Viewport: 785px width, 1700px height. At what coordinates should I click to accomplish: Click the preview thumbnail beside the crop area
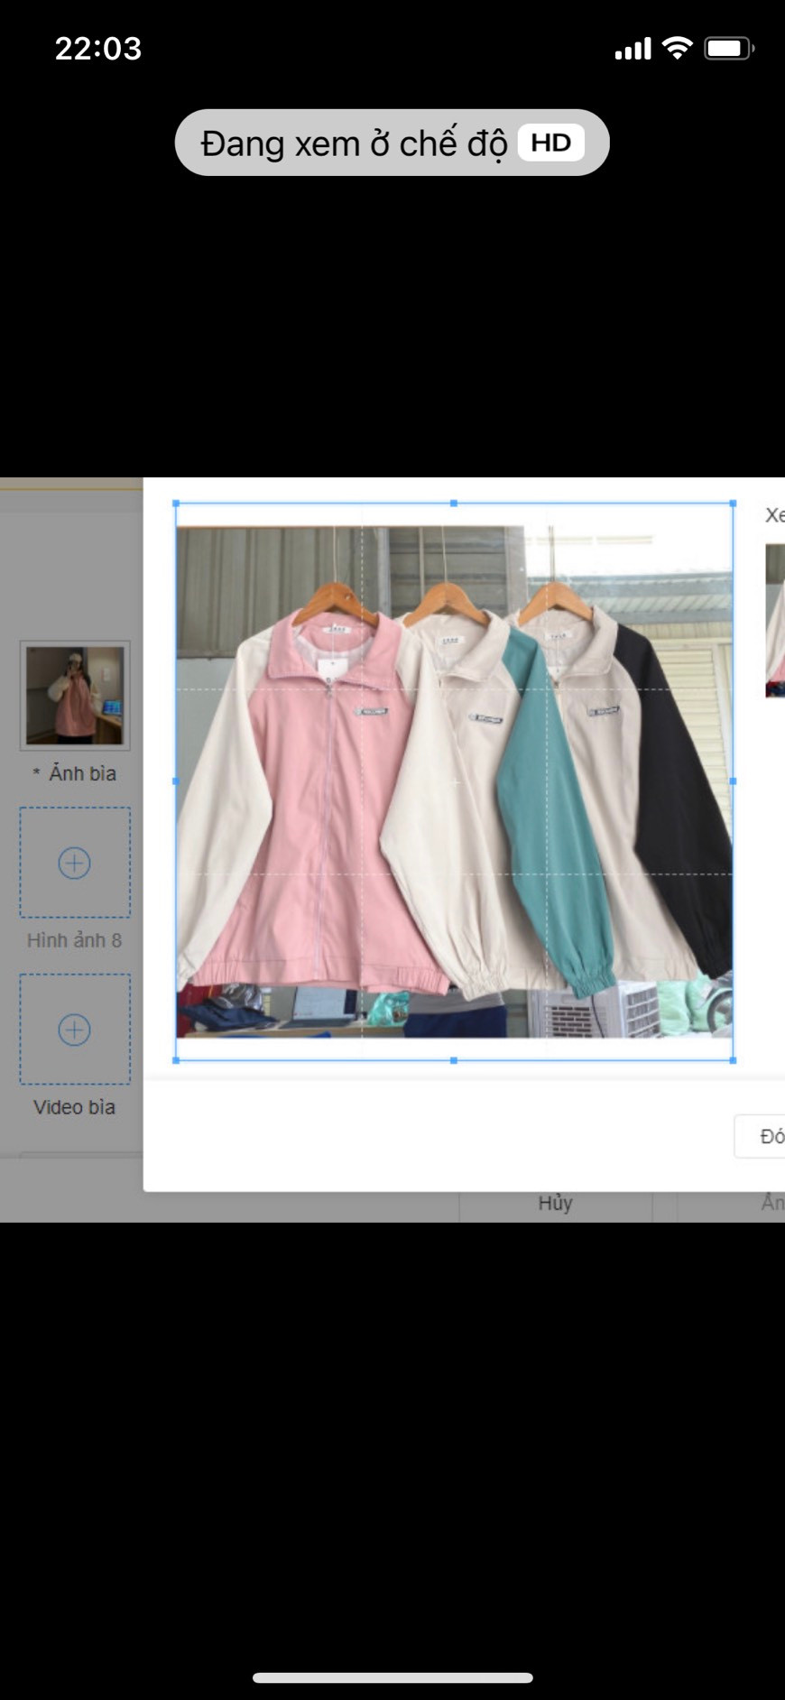click(x=775, y=621)
